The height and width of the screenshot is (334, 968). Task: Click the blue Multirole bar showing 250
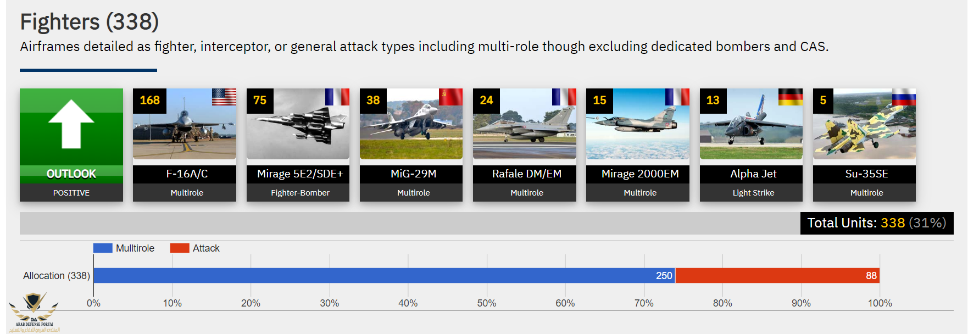click(x=383, y=276)
